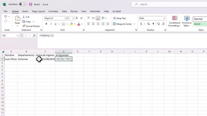Switch to the Insert tab

25,11
